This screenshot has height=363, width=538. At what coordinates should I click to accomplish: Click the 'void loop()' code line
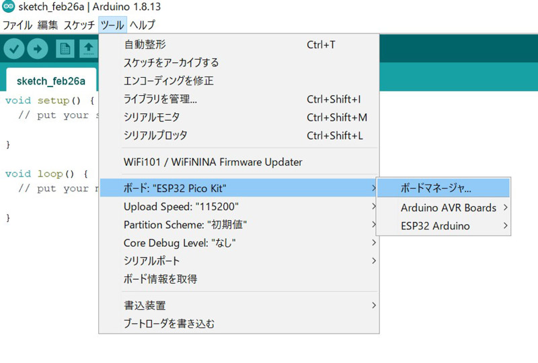[46, 174]
